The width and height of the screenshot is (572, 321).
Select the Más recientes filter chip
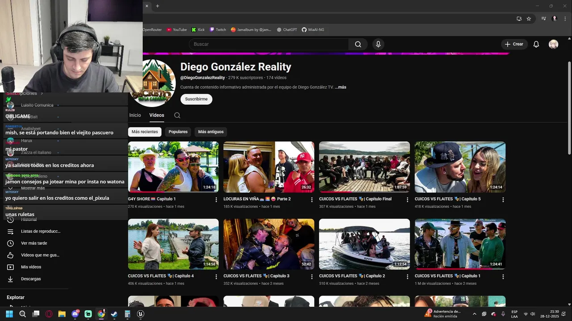(x=144, y=132)
